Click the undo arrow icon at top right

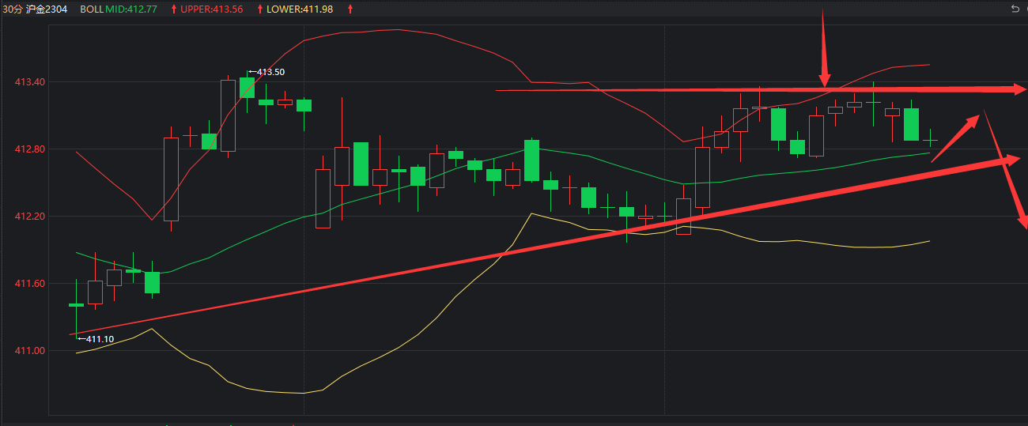point(1015,9)
